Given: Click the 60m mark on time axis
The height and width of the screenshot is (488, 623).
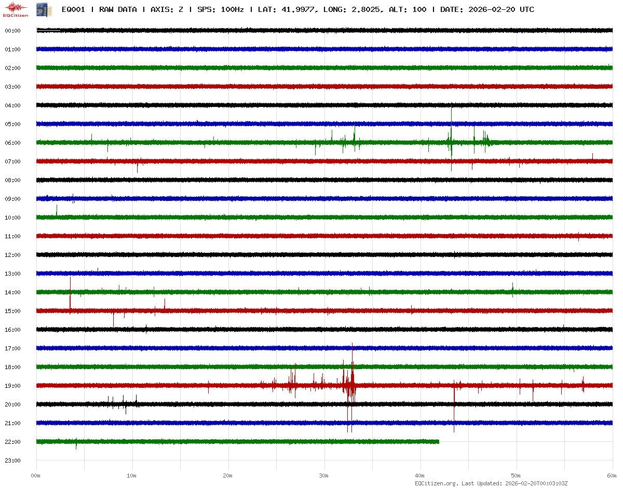Looking at the screenshot, I should click(x=612, y=476).
